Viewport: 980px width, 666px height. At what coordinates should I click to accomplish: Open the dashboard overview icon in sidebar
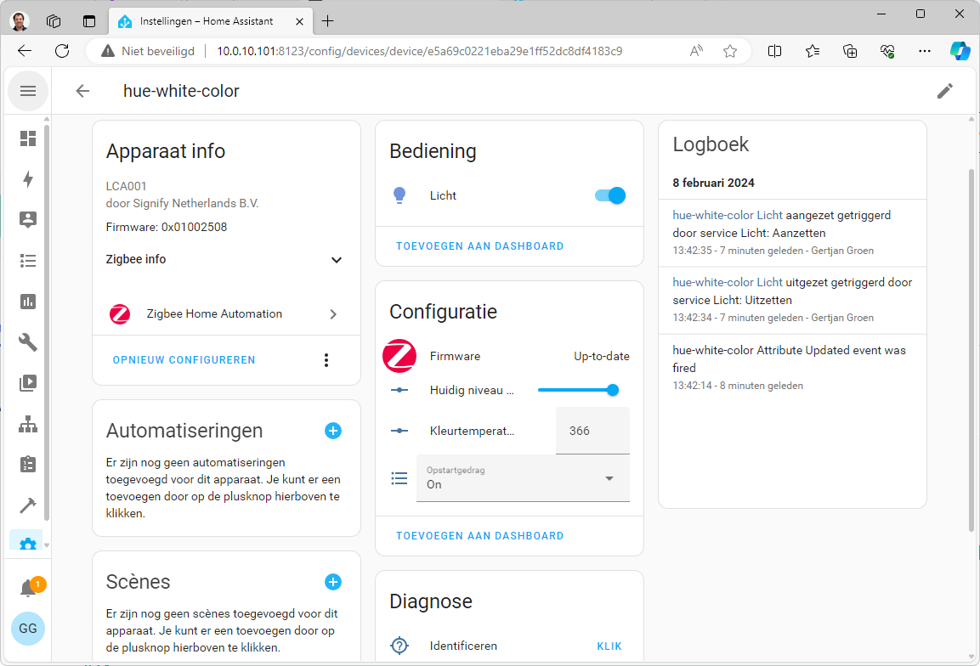click(x=28, y=138)
